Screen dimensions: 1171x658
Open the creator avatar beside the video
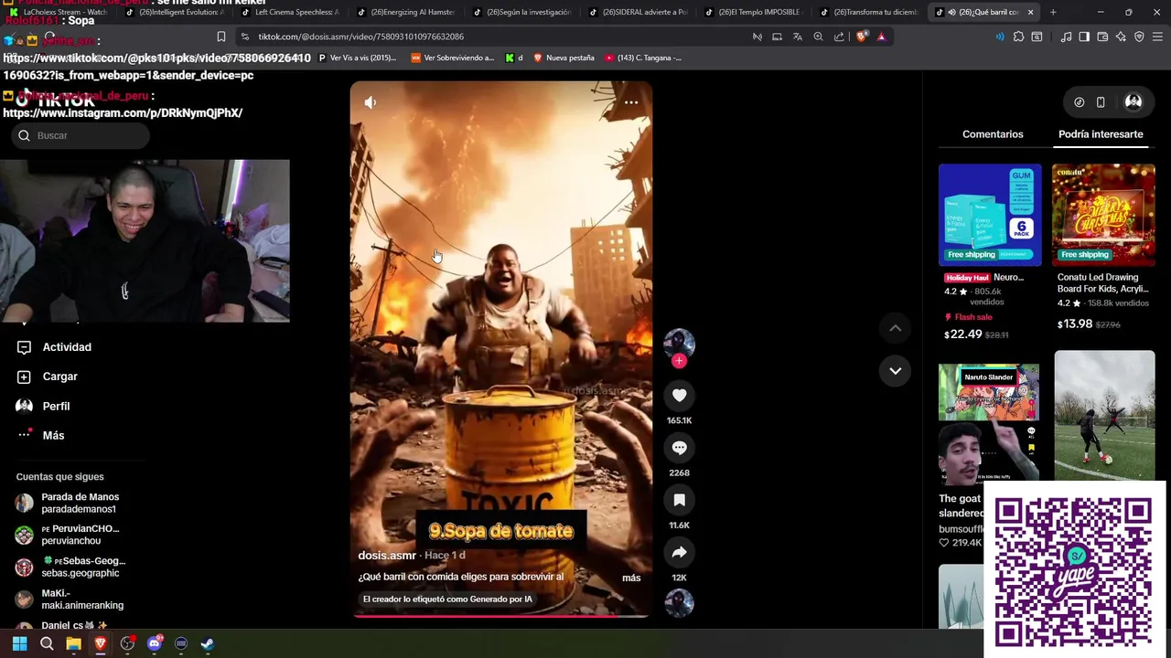[x=679, y=344]
